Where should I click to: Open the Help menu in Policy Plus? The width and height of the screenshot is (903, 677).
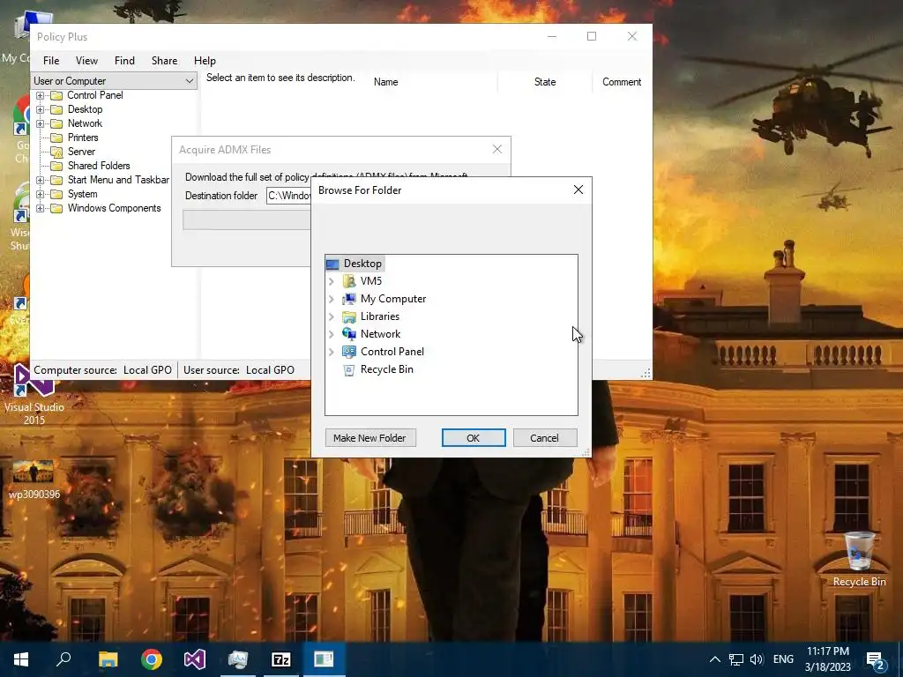[205, 61]
